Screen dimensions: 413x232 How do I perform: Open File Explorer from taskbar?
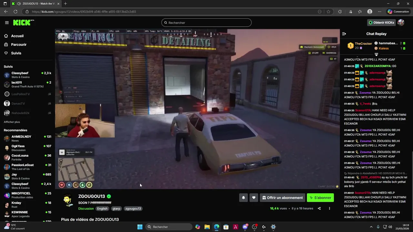207,227
